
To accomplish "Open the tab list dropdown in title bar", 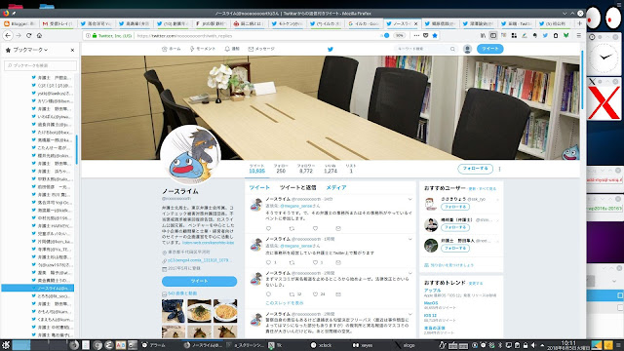I will (x=565, y=13).
